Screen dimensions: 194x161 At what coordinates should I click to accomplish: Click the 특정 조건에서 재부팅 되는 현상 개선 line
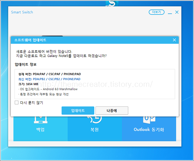[x=43, y=94]
